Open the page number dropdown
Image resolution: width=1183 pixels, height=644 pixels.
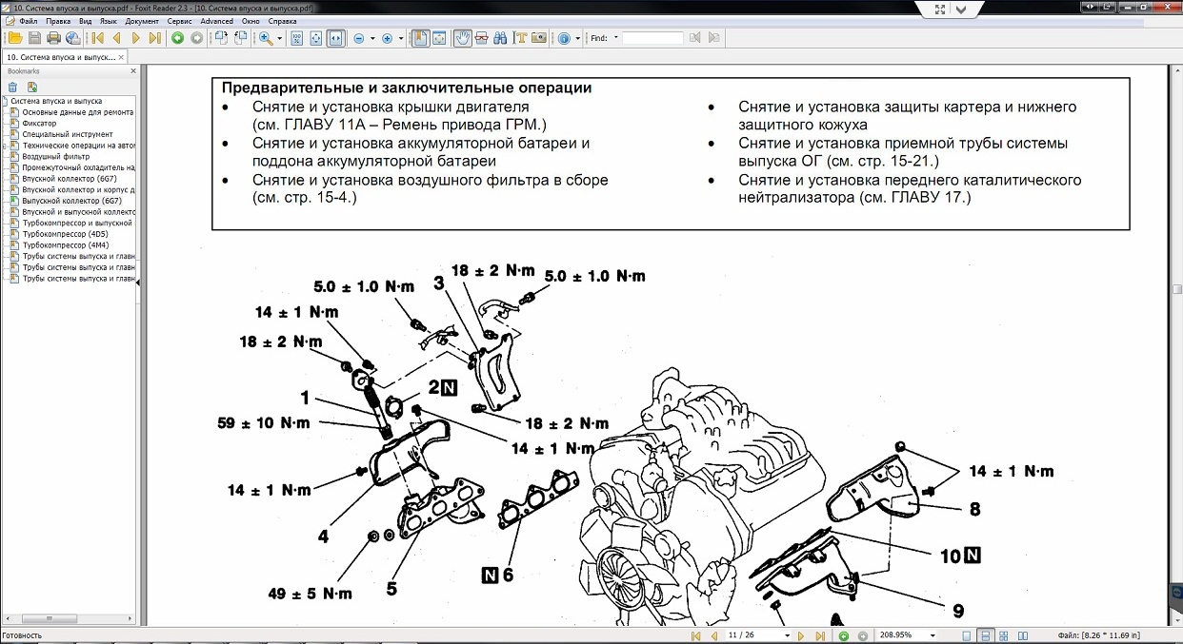(787, 635)
